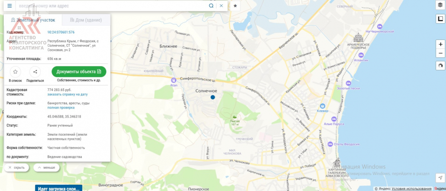Locate me with the arrow geolocation icon
446x191 pixels.
440,178
